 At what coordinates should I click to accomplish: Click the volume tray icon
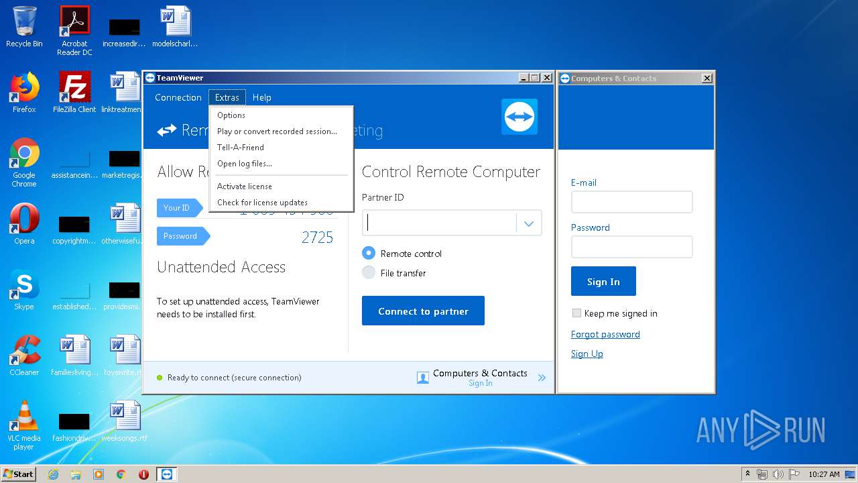(778, 474)
